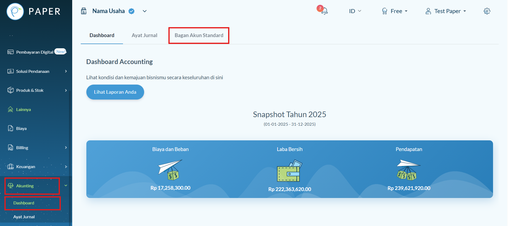Open the Free plan dropdown
The width and height of the screenshot is (508, 226).
[395, 11]
